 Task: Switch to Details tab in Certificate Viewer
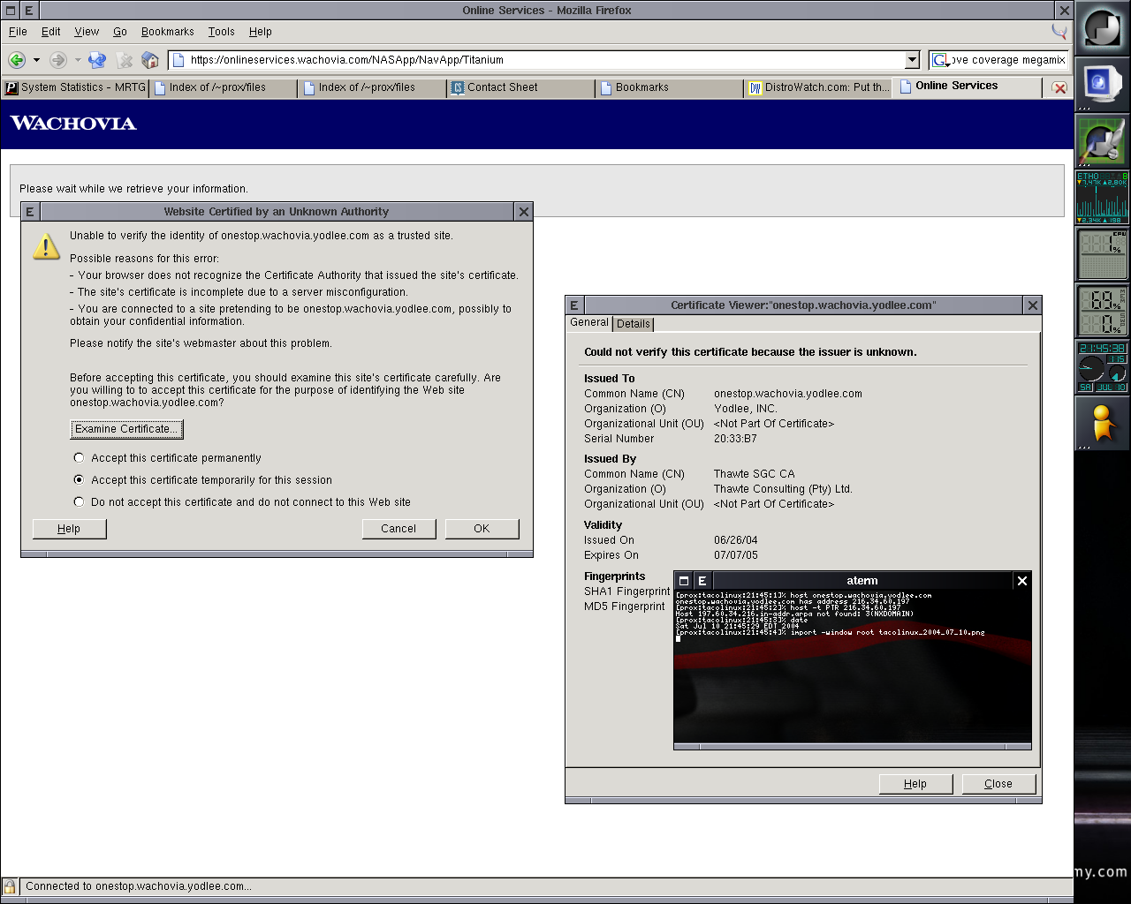(x=634, y=324)
